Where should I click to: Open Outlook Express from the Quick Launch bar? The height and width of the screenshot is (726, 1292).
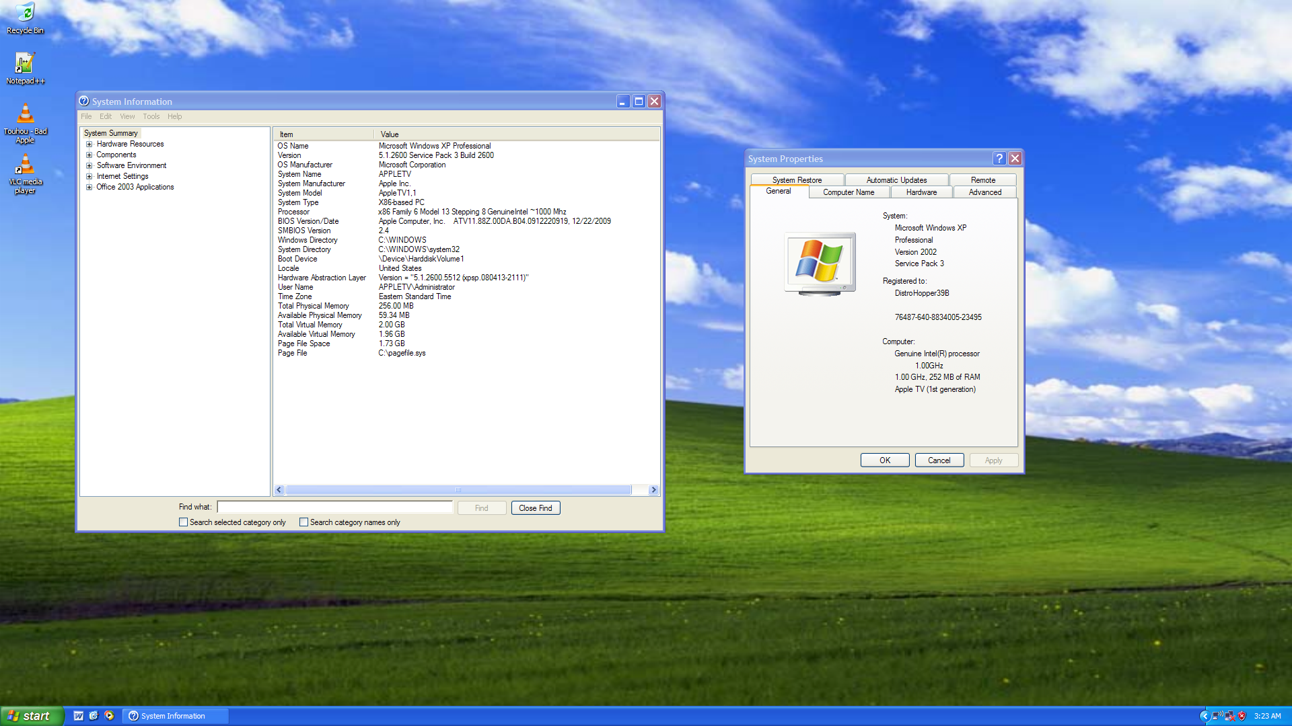coord(94,716)
